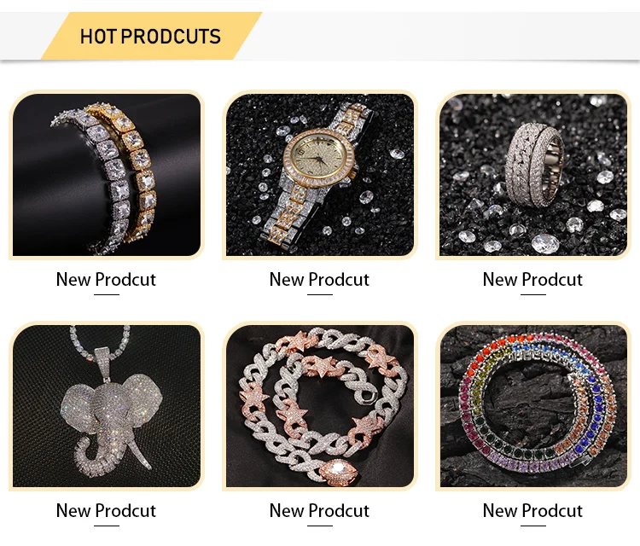Click the HOT PRODCUTS banner heading
Image resolution: width=640 pixels, height=546 pixels.
coord(150,37)
